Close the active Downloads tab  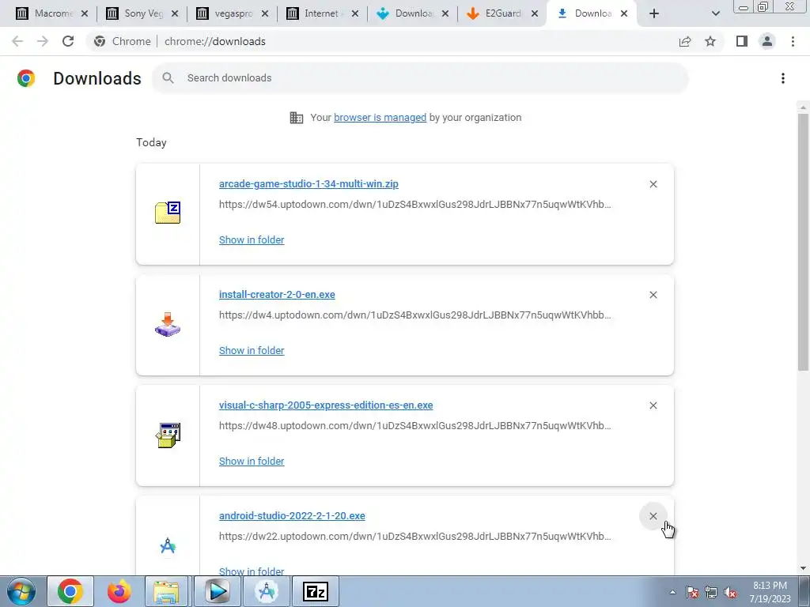point(624,14)
